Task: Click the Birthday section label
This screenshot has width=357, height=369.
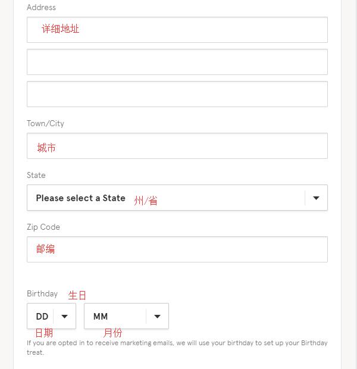Action: [x=42, y=293]
